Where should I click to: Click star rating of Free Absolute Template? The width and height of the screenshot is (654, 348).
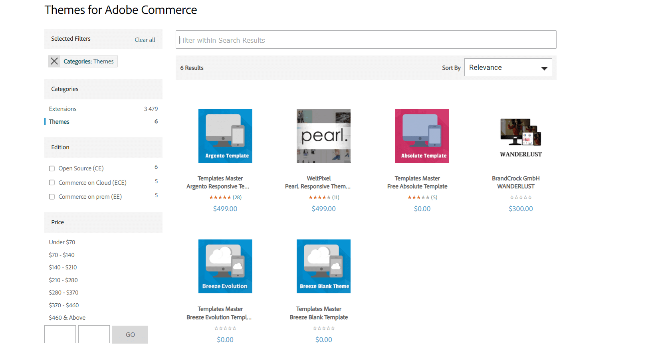coord(418,197)
